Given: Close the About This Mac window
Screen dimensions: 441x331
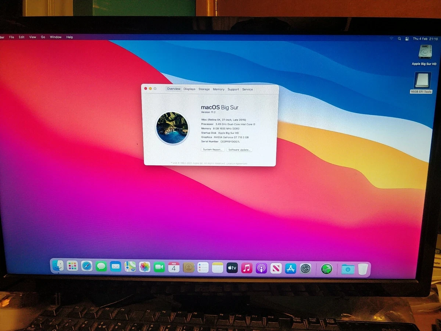Looking at the screenshot, I should coord(146,89).
